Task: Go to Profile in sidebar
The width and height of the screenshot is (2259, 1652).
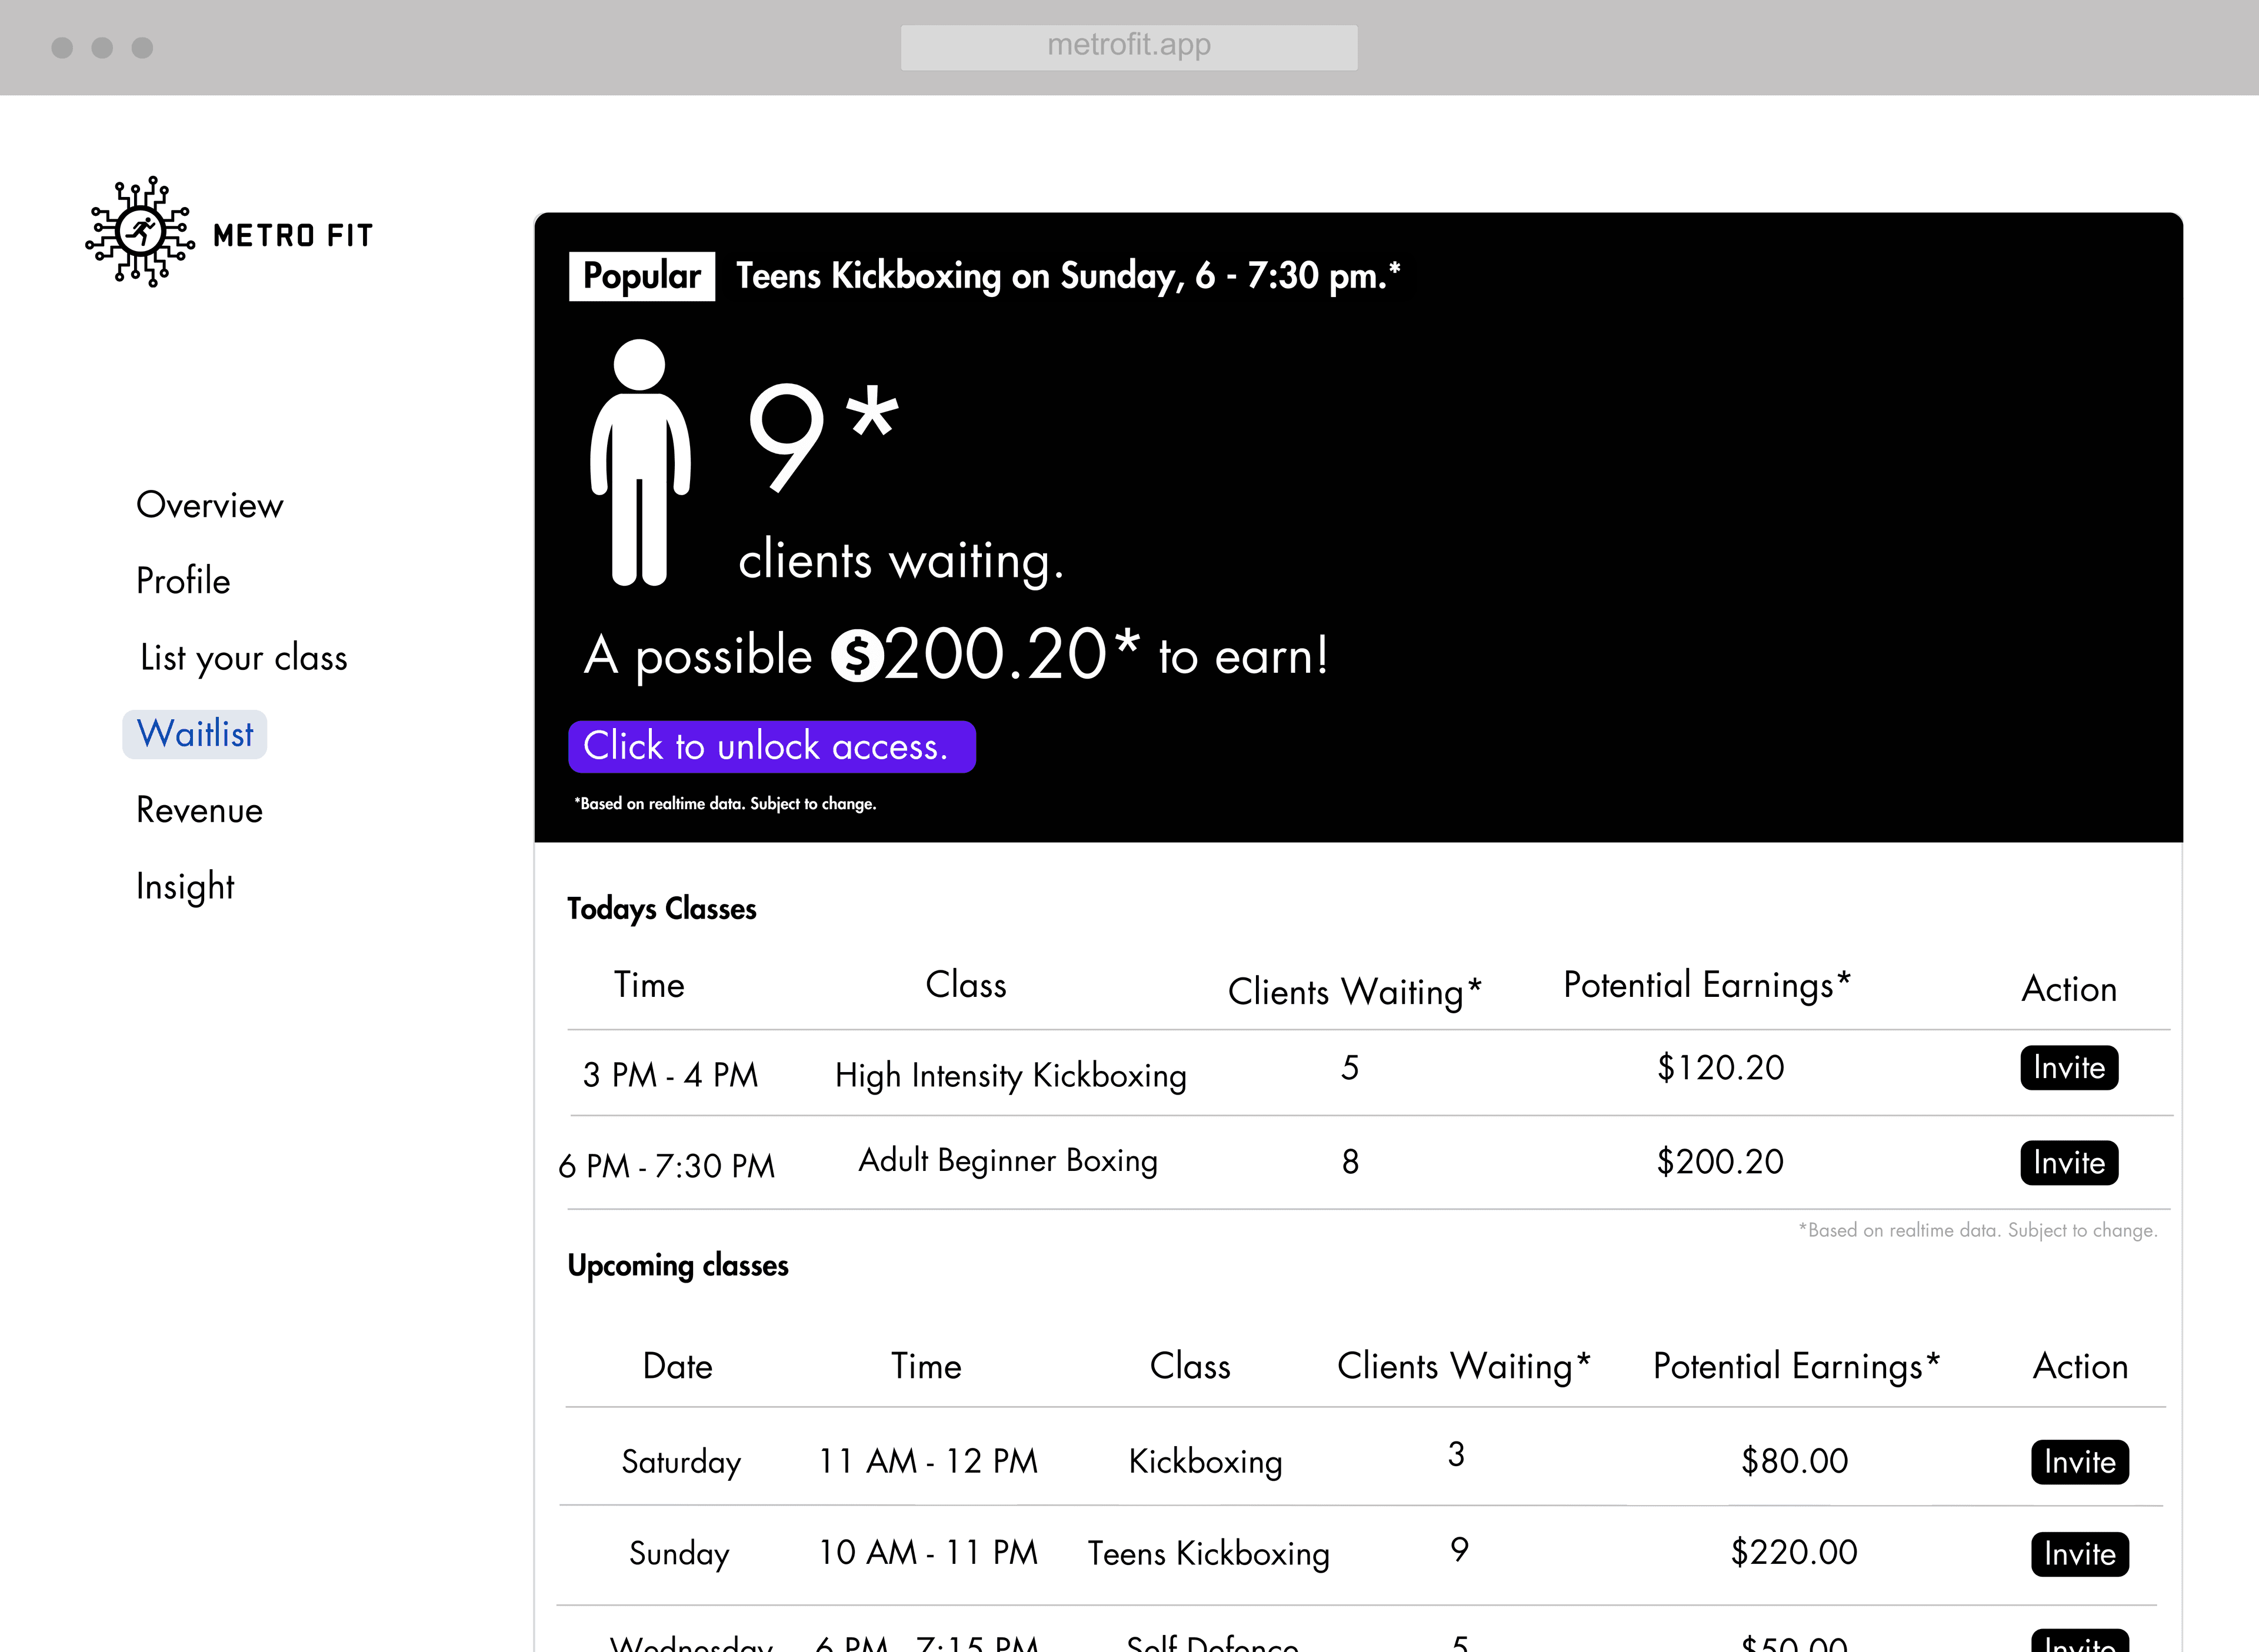Action: pyautogui.click(x=183, y=581)
